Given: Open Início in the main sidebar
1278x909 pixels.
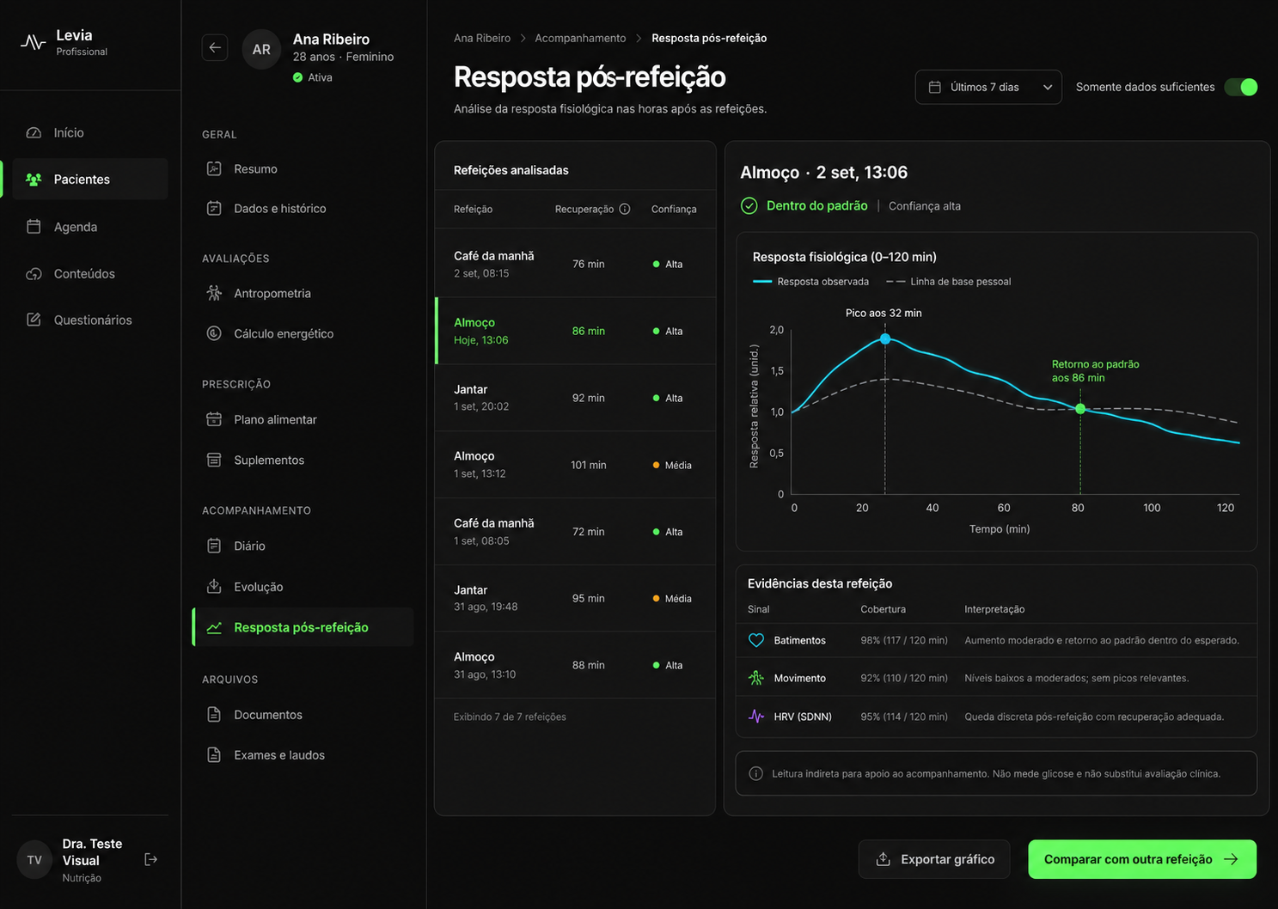Looking at the screenshot, I should pyautogui.click(x=90, y=132).
